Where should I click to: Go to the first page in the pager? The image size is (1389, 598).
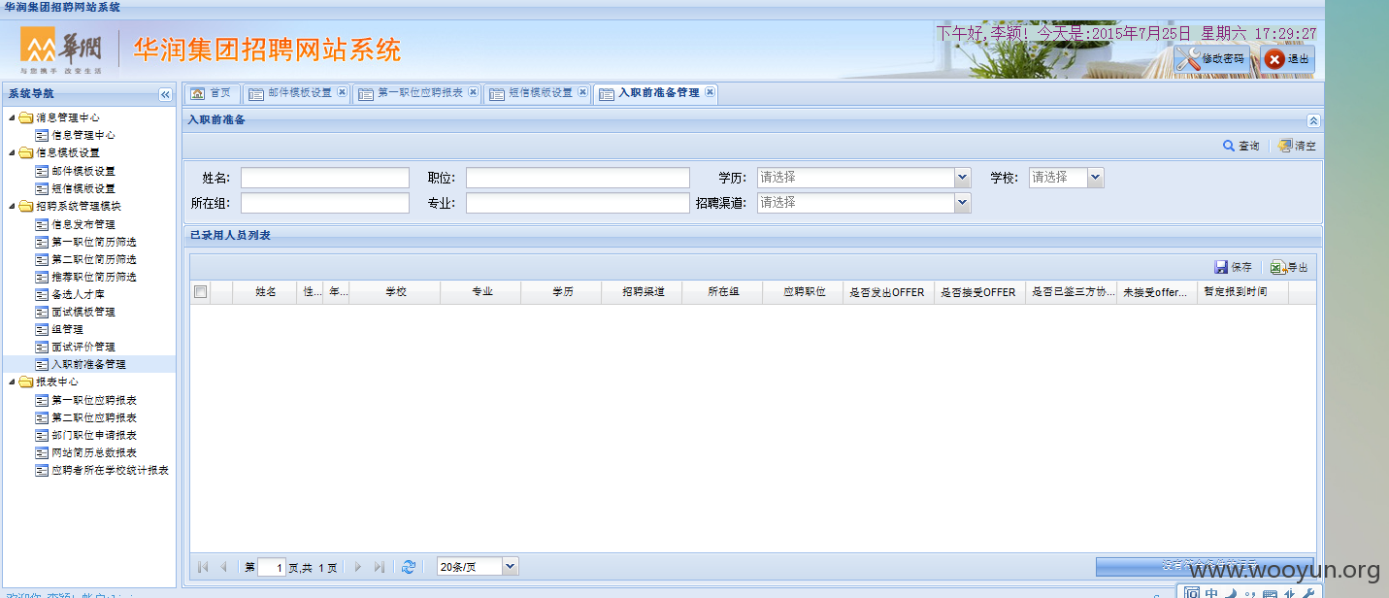pos(203,567)
